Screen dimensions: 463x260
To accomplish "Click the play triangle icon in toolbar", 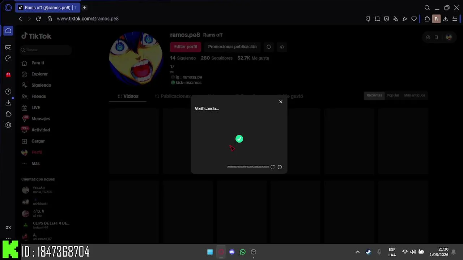I will click(x=405, y=19).
